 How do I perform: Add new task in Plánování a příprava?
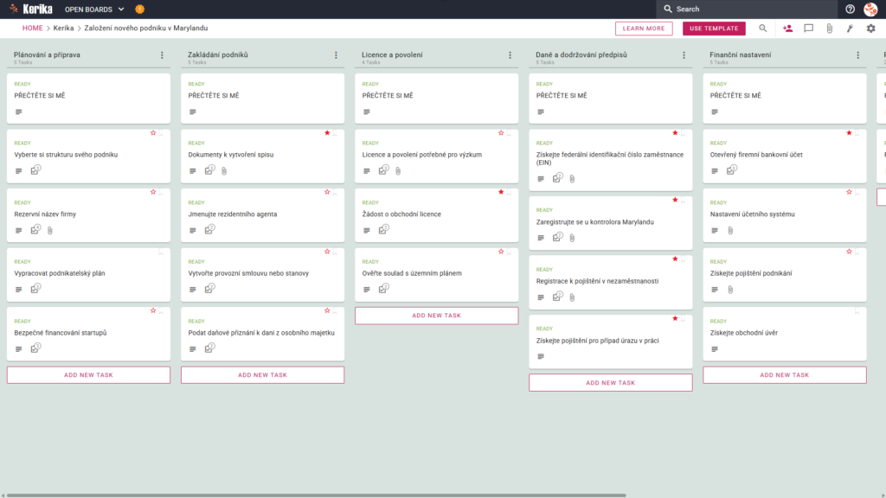89,375
